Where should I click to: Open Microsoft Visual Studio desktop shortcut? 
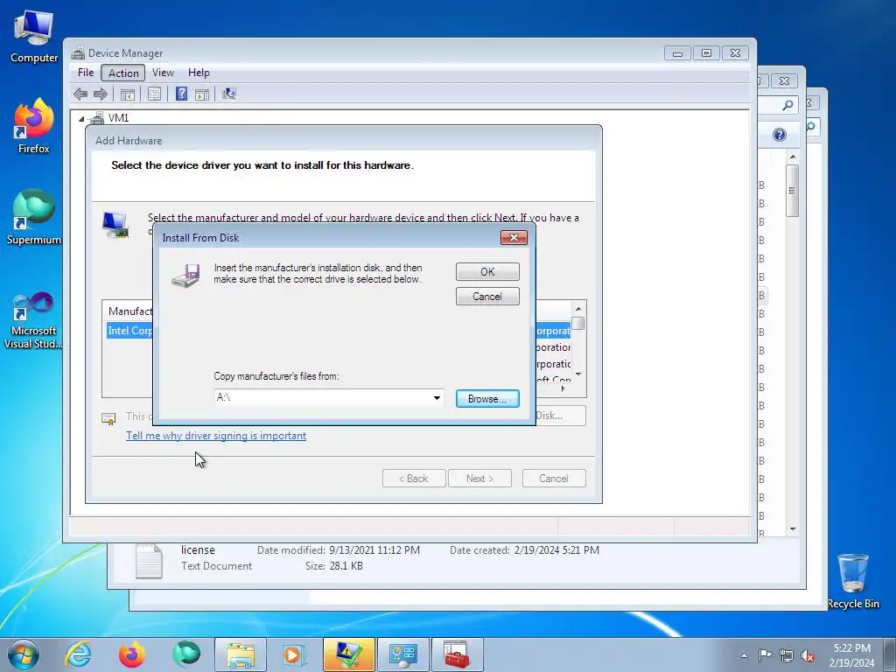(x=34, y=320)
